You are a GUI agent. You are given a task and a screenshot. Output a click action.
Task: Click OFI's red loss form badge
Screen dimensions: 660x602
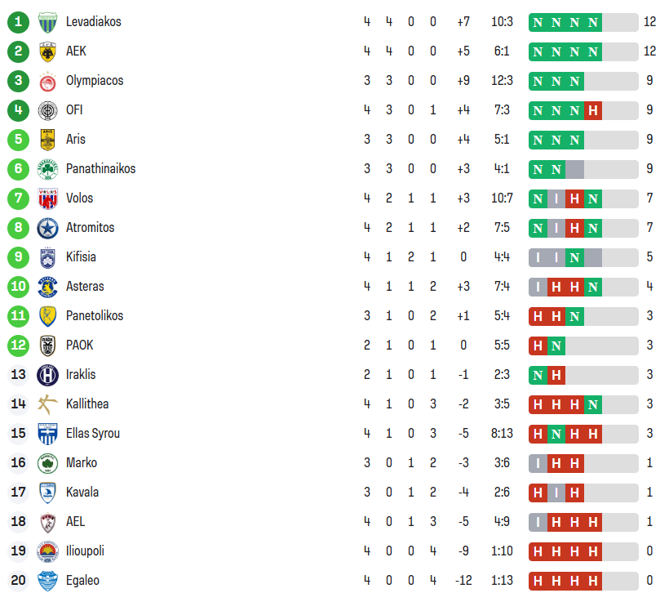(593, 110)
